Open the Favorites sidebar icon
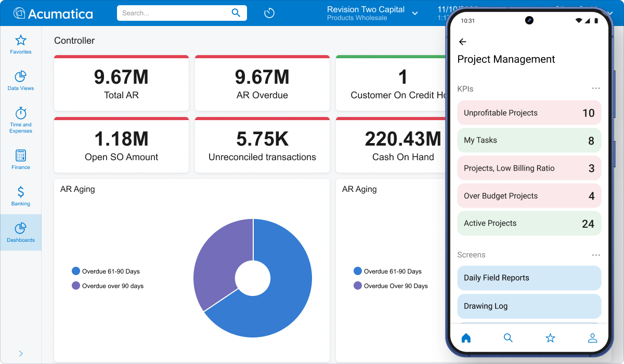 coord(21,44)
